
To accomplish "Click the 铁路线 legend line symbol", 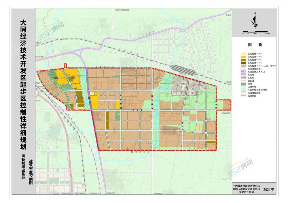I will click(x=243, y=78).
